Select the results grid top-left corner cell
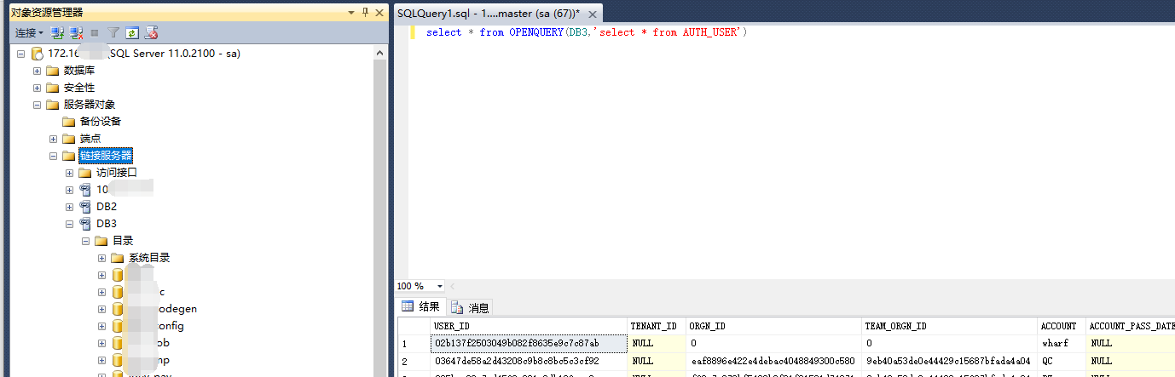Screen dimensions: 1175x377 pyautogui.click(x=414, y=326)
